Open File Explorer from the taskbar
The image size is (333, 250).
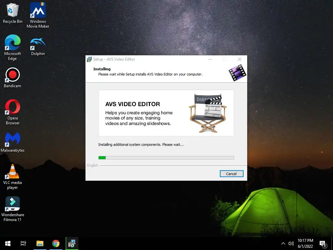(x=40, y=243)
